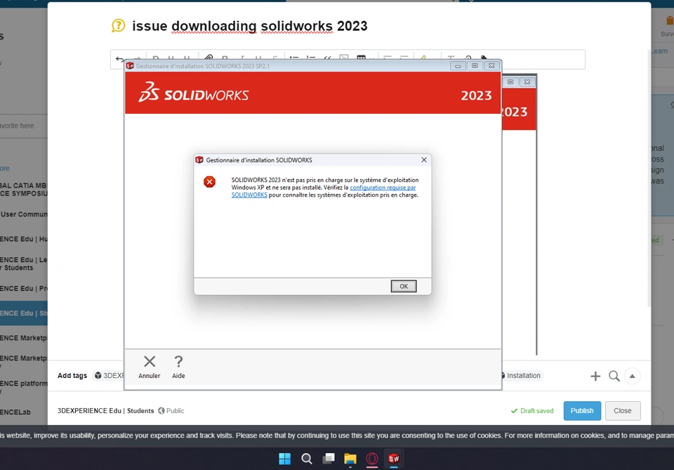Click the Close button beside Publish
Viewport: 674px width, 470px height.
pyautogui.click(x=623, y=411)
